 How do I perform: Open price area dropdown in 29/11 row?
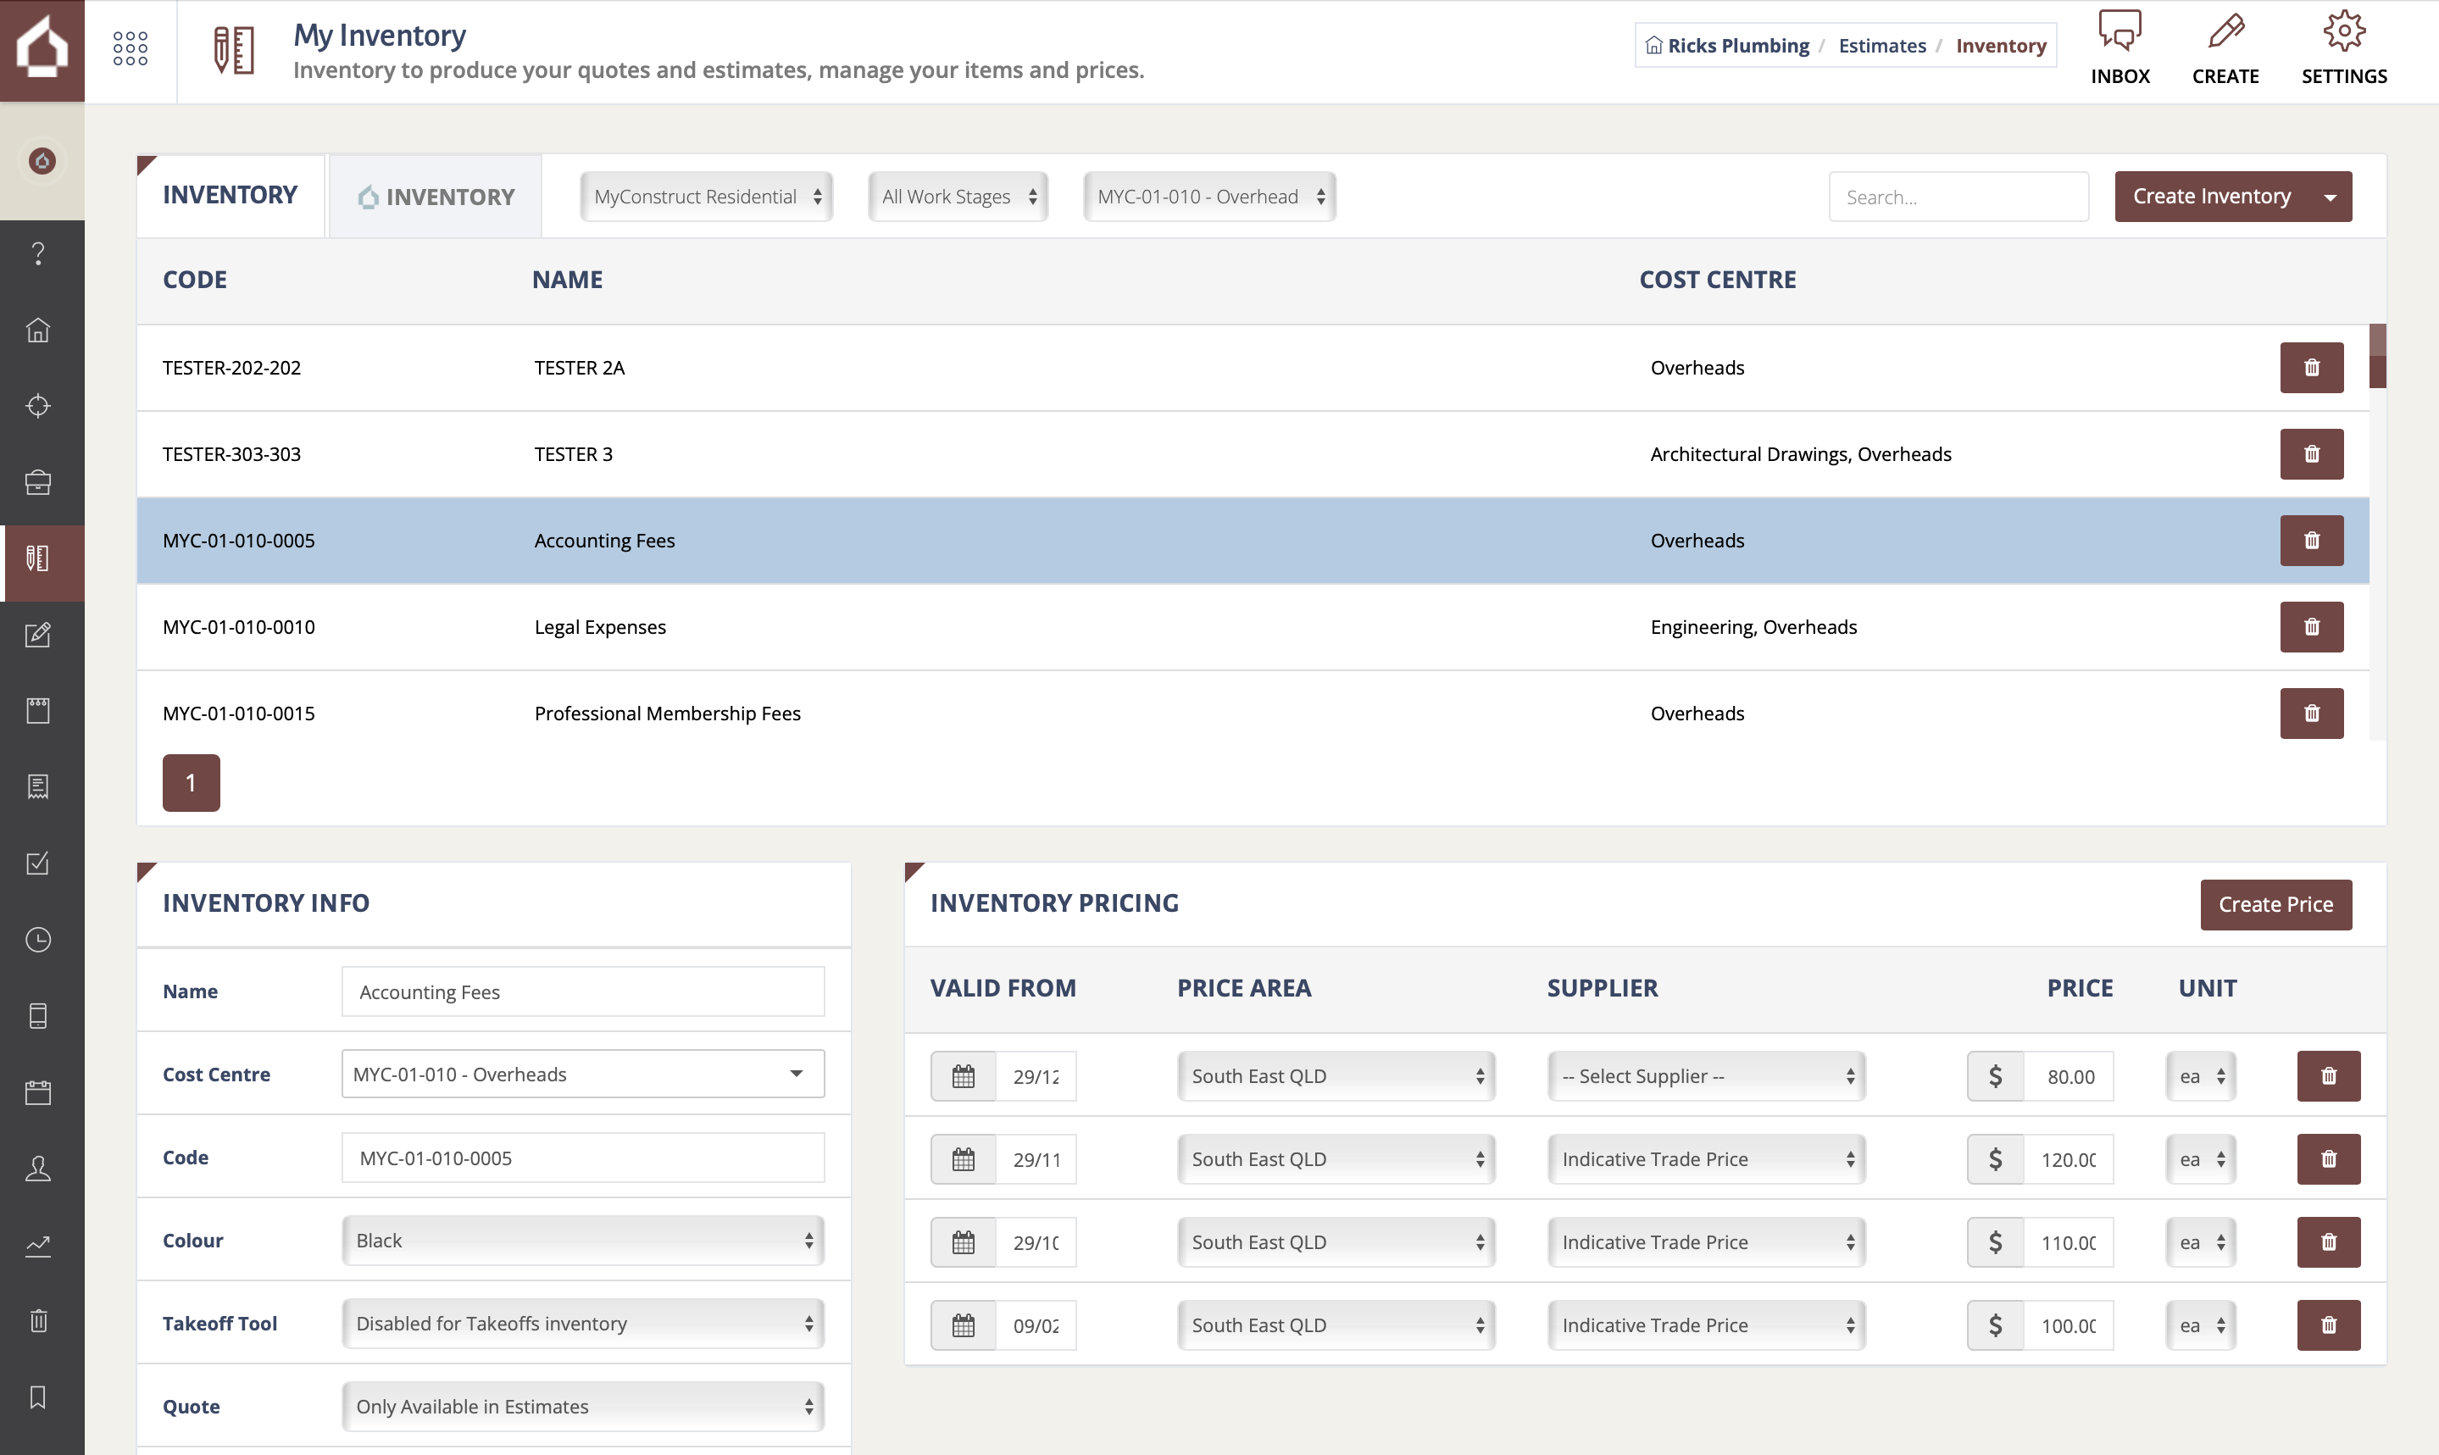coord(1336,1159)
